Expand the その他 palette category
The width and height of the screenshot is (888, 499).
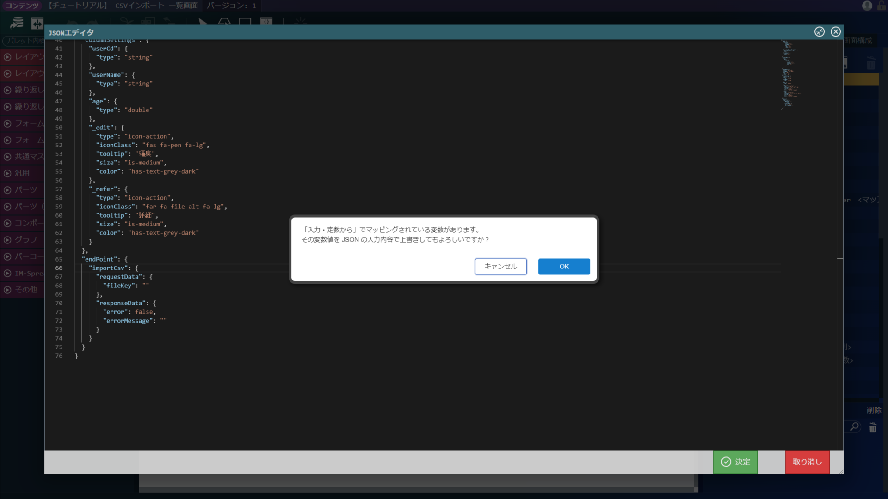pos(23,290)
